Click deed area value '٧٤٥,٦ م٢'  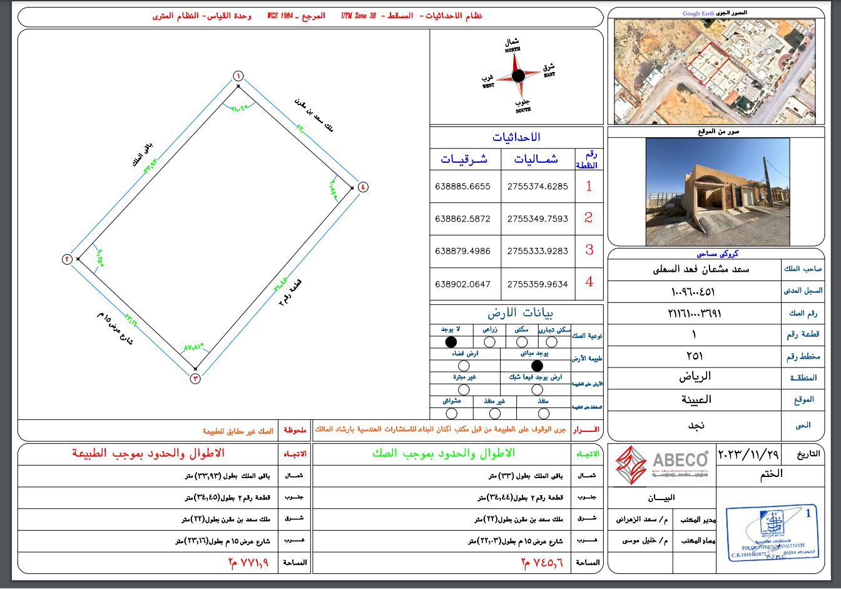click(543, 563)
